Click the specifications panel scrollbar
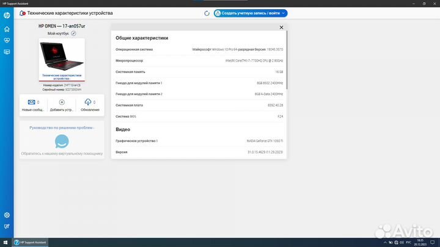The width and height of the screenshot is (440, 247). [287, 60]
